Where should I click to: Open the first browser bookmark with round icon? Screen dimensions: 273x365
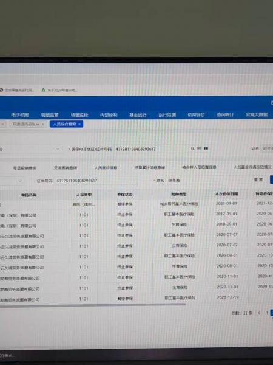(17, 90)
